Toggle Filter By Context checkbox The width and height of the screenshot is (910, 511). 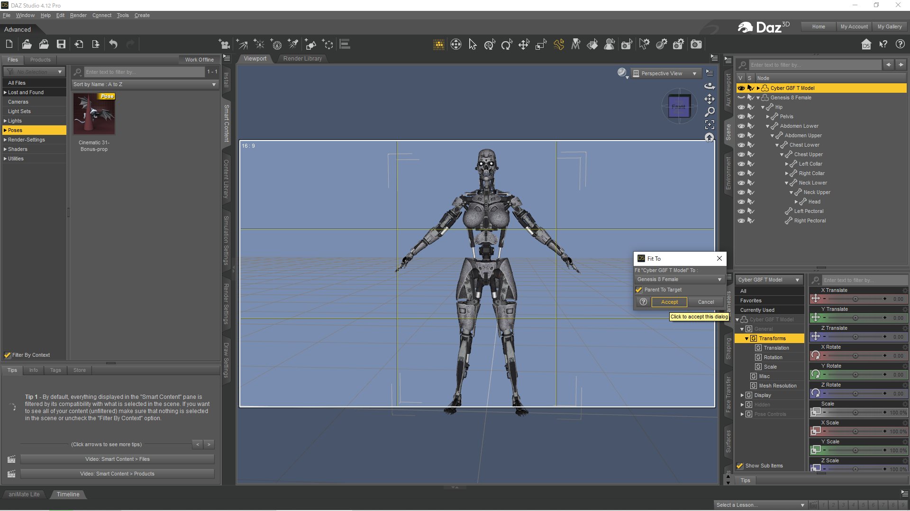[8, 355]
